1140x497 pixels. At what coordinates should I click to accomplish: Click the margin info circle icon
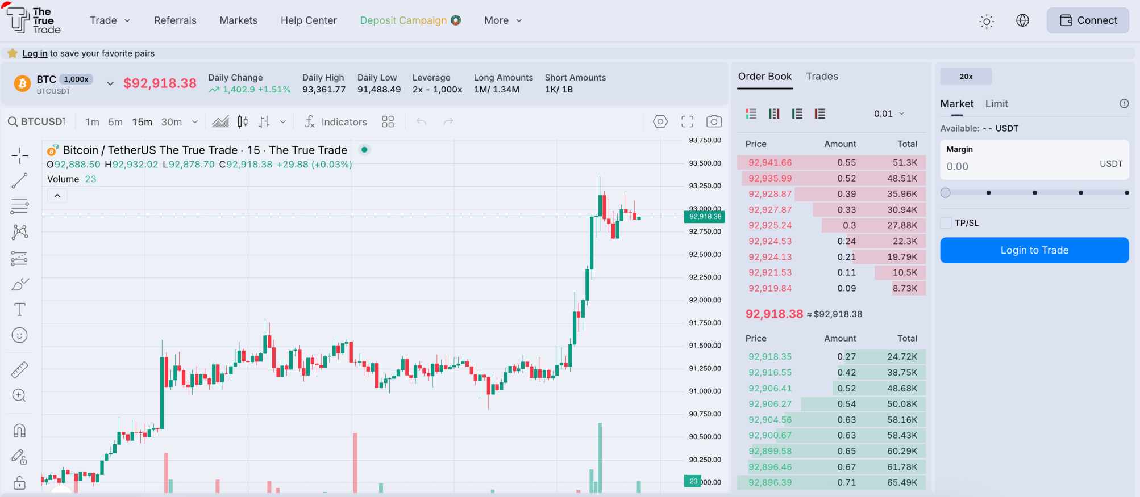tap(1124, 103)
